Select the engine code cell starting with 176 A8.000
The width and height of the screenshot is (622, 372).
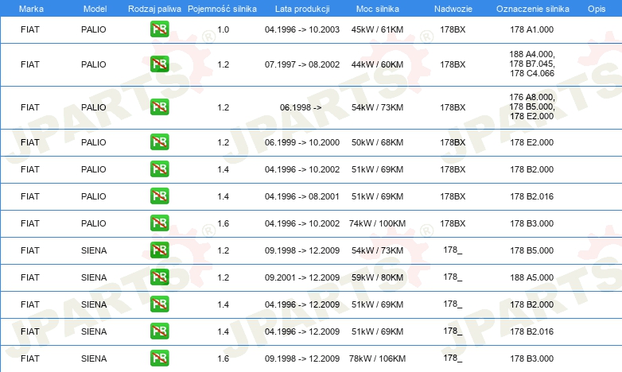(x=532, y=107)
